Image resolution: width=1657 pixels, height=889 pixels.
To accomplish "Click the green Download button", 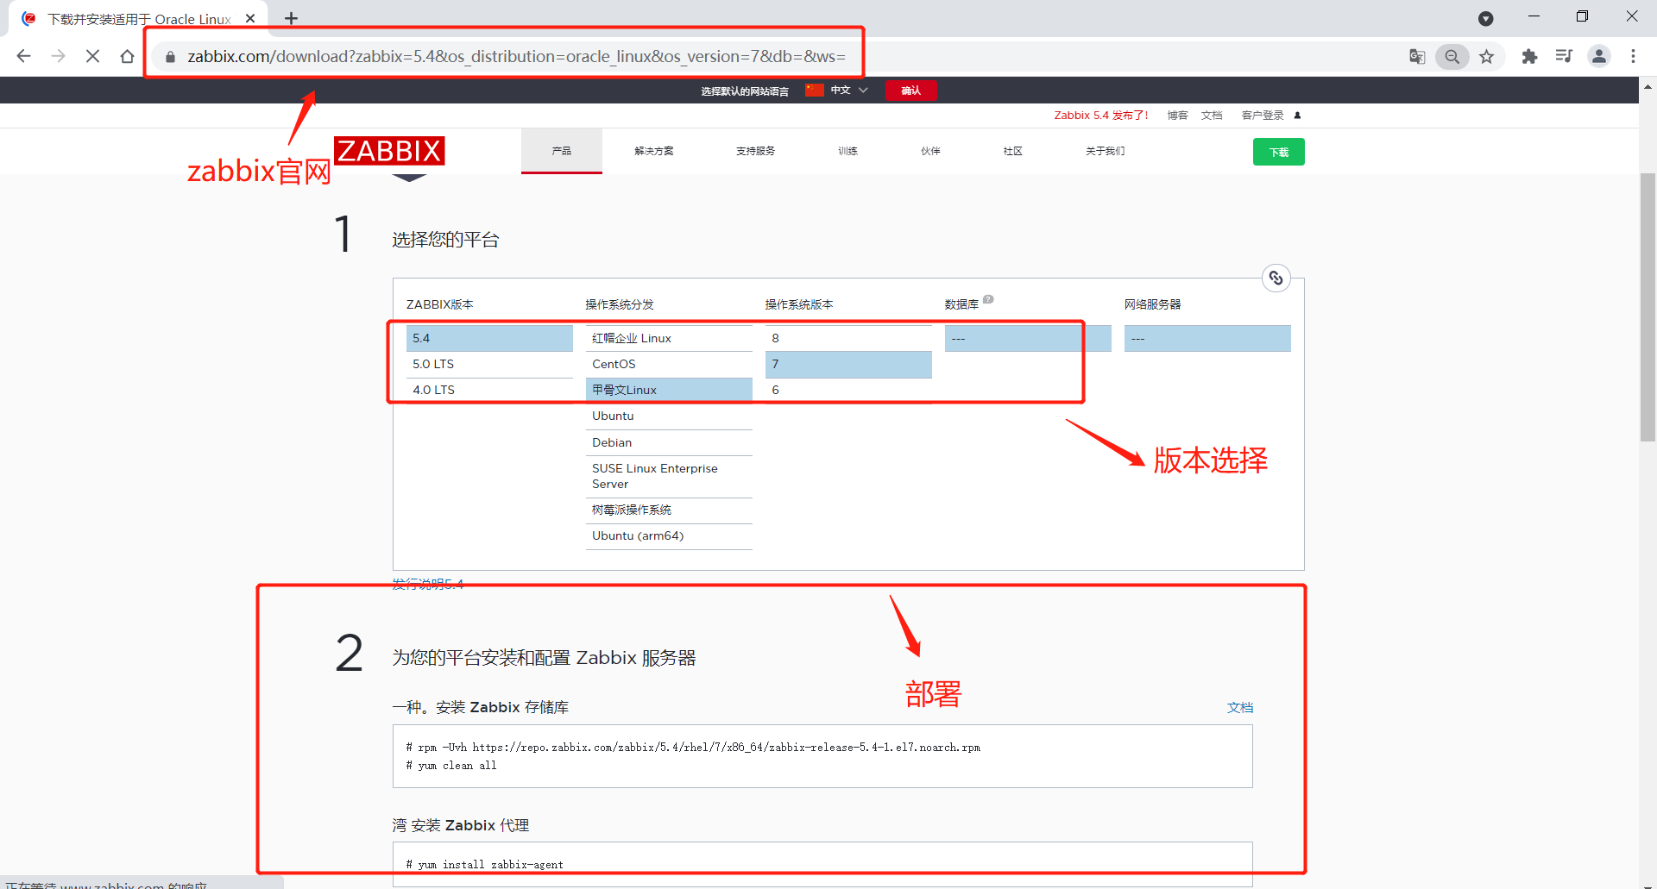I will 1279,152.
